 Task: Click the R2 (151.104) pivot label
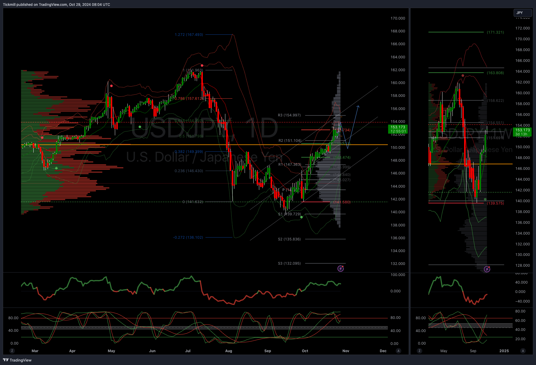point(290,141)
